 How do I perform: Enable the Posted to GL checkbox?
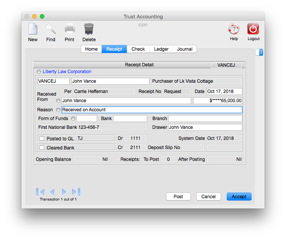(41, 138)
